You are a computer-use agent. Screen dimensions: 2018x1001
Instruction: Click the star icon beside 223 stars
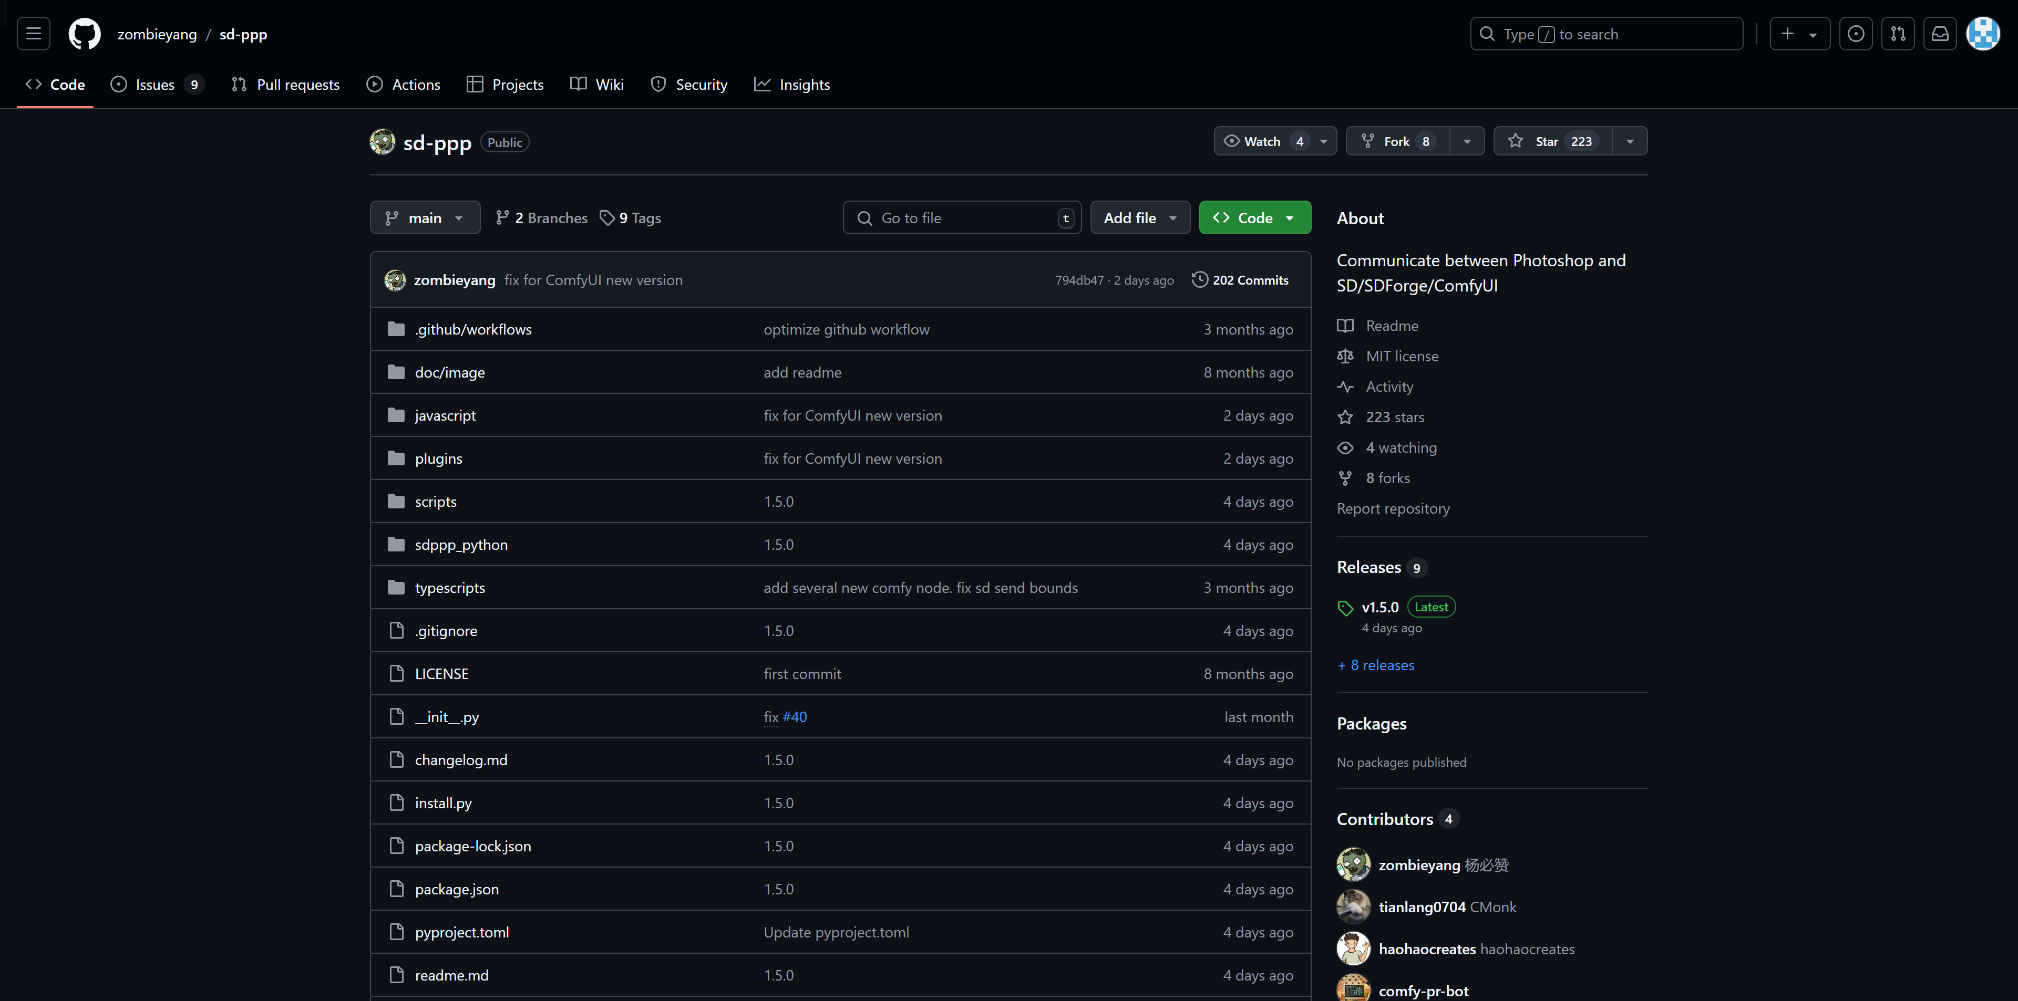pyautogui.click(x=1345, y=417)
